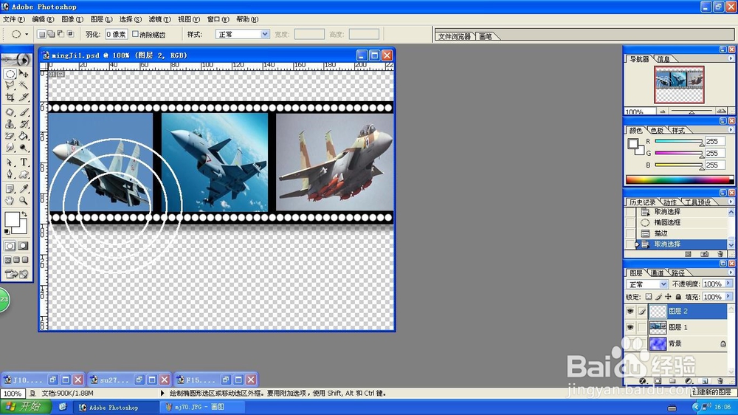This screenshot has height=415, width=738.
Task: Open the opacity (不透明度) slider arrow
Action: [x=728, y=284]
